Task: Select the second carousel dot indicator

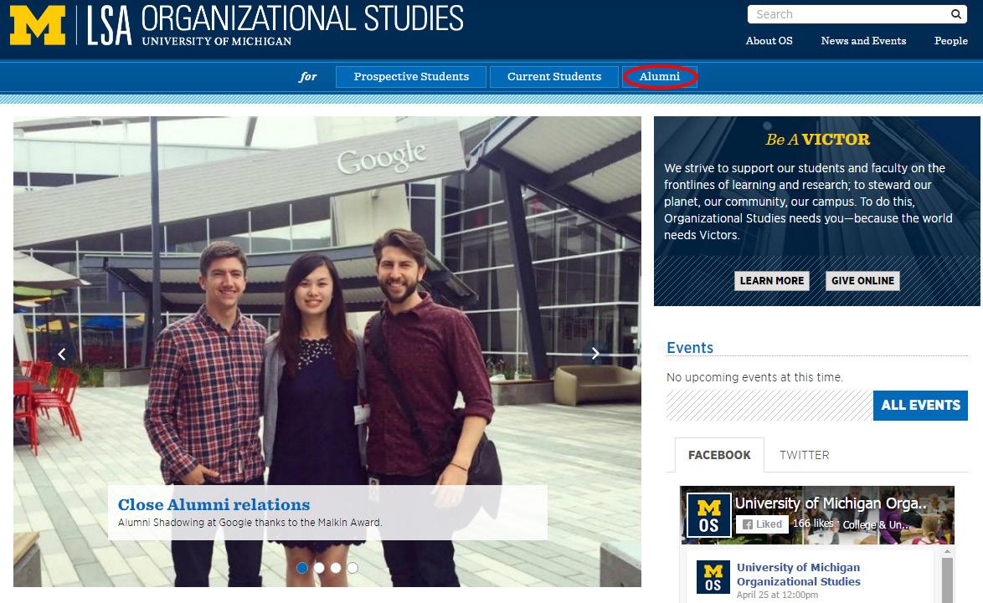Action: (x=319, y=567)
